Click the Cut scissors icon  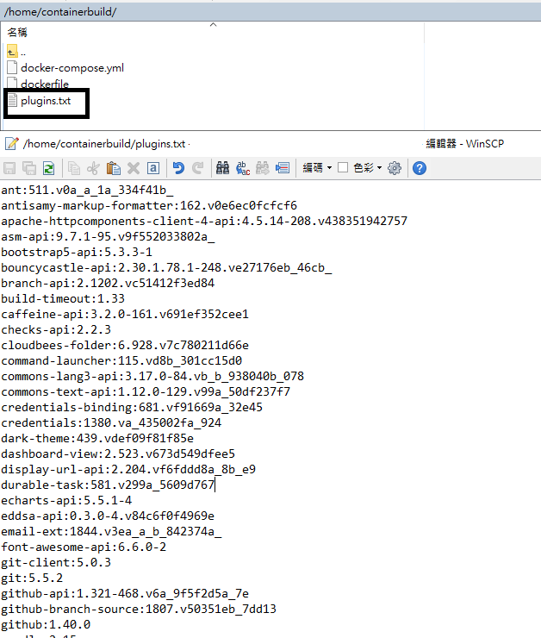(93, 168)
